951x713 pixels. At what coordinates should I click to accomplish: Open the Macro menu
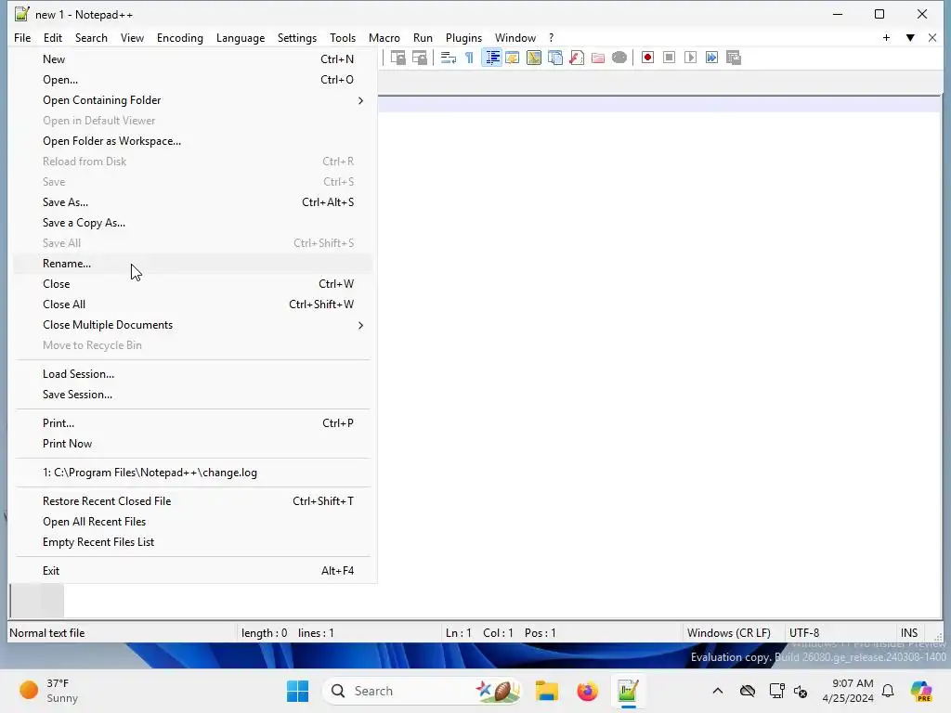384,37
